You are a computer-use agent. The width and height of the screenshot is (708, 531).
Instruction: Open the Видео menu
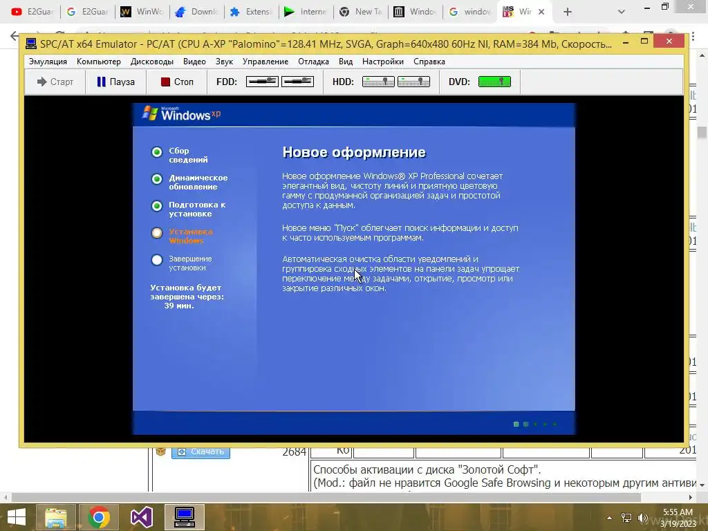[194, 62]
